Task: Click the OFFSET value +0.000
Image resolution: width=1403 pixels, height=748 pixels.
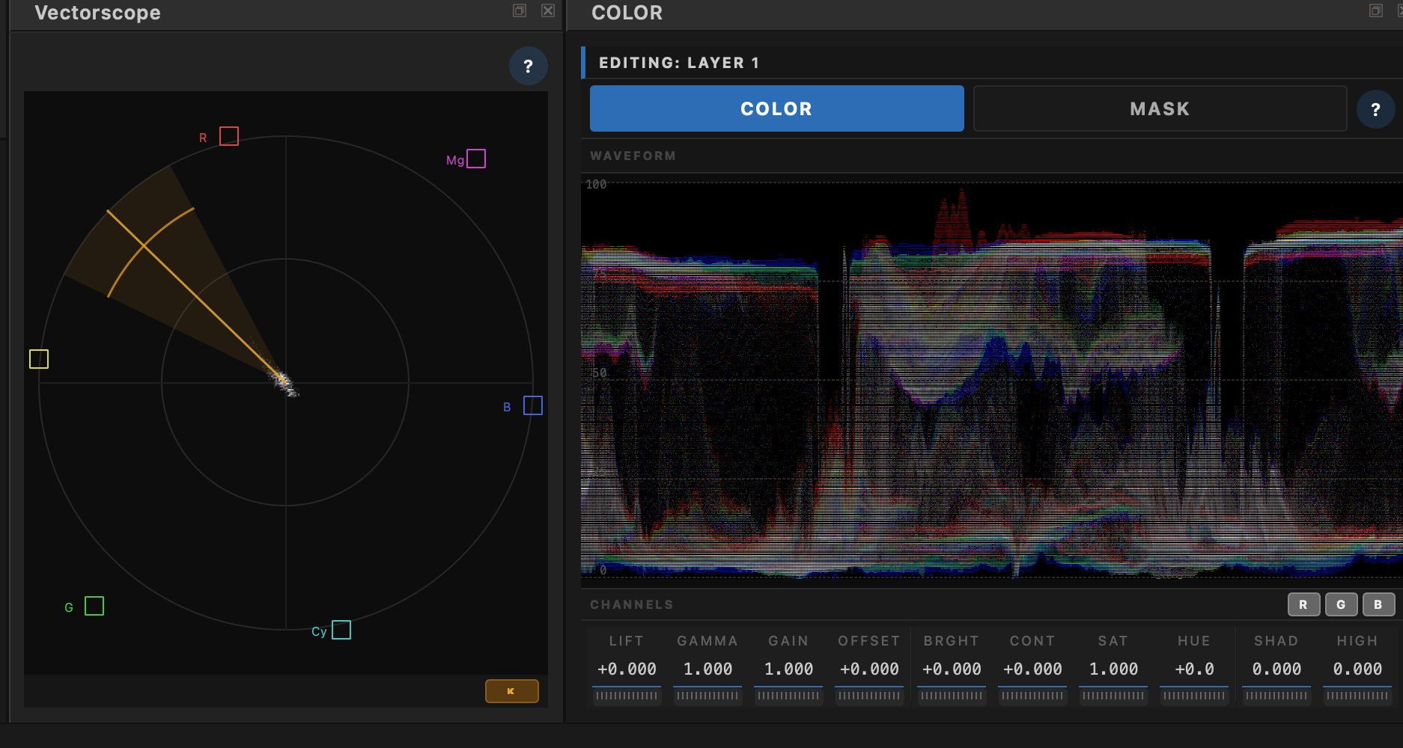Action: 869,669
